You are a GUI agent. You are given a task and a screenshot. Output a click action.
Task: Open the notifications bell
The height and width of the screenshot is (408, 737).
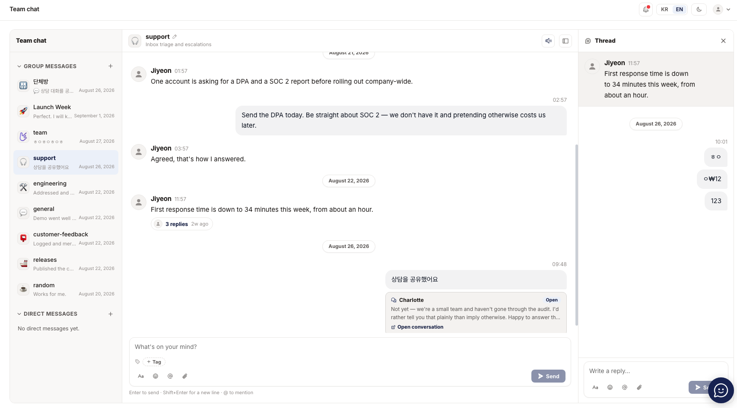pyautogui.click(x=645, y=9)
